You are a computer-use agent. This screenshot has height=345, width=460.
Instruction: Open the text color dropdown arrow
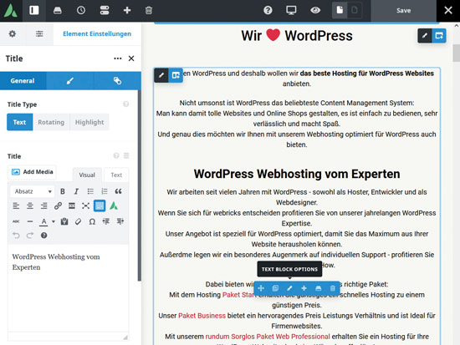pyautogui.click(x=54, y=221)
